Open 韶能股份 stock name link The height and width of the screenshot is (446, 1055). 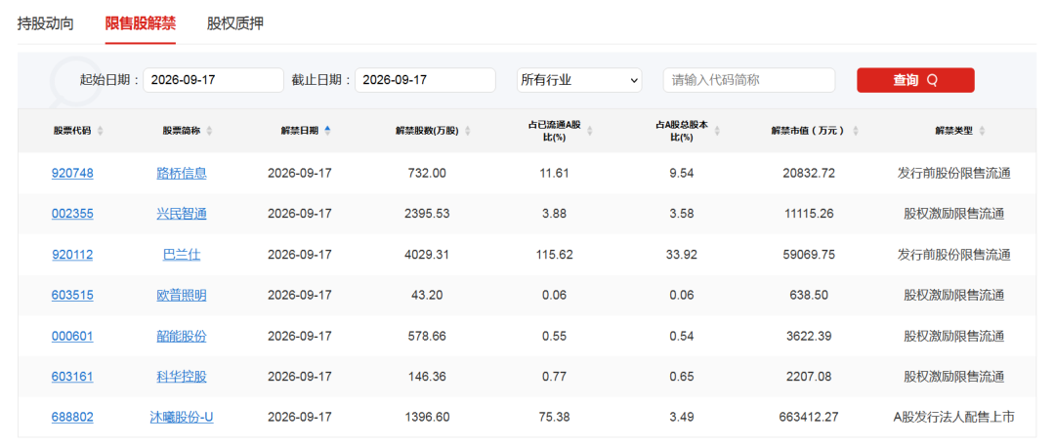pos(182,336)
